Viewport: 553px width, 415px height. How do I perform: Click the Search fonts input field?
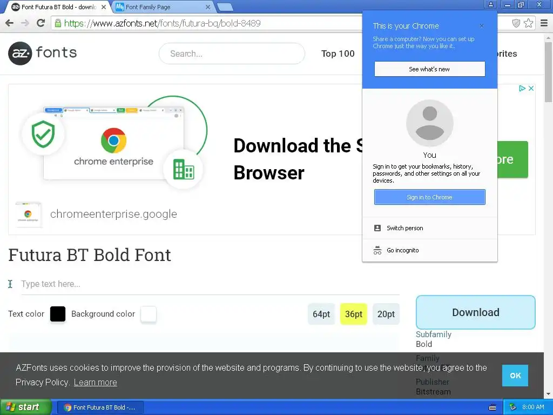tap(232, 53)
